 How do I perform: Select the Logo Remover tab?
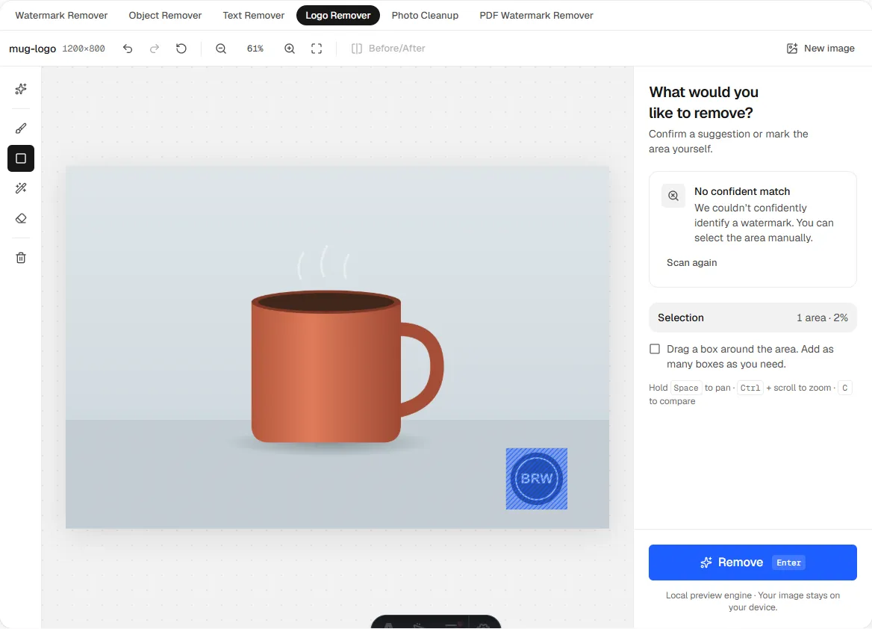338,16
